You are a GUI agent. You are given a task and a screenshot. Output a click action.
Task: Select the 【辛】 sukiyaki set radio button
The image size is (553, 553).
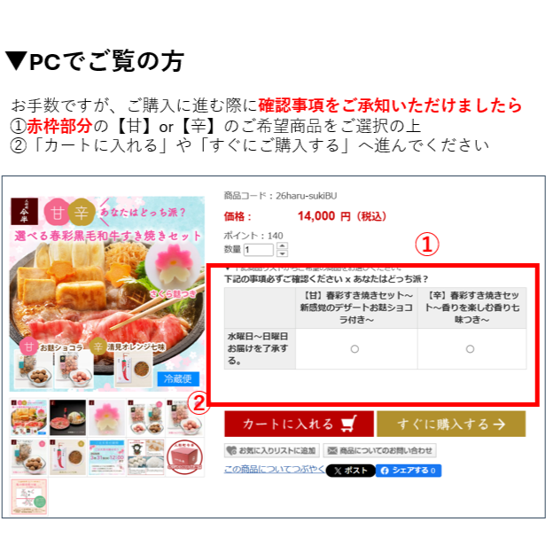pos(470,349)
